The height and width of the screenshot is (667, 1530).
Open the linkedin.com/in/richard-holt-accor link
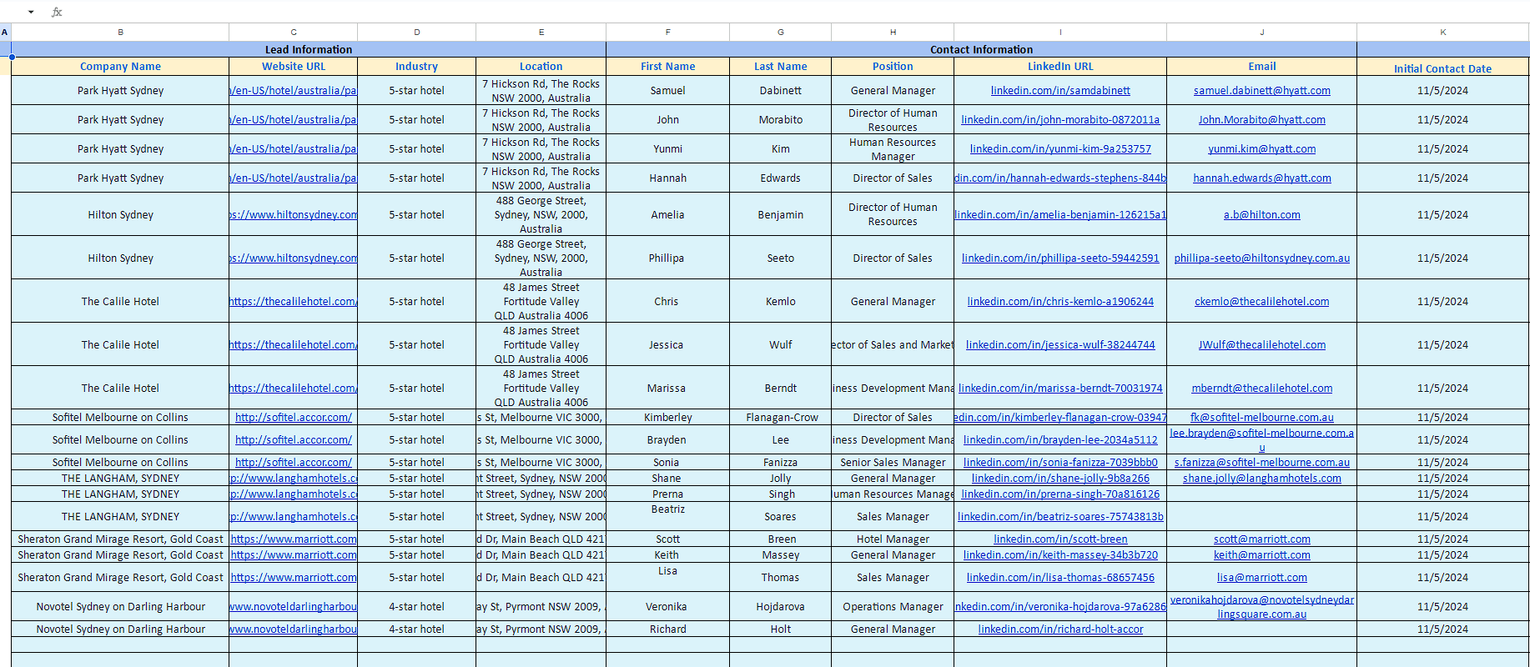point(1060,629)
